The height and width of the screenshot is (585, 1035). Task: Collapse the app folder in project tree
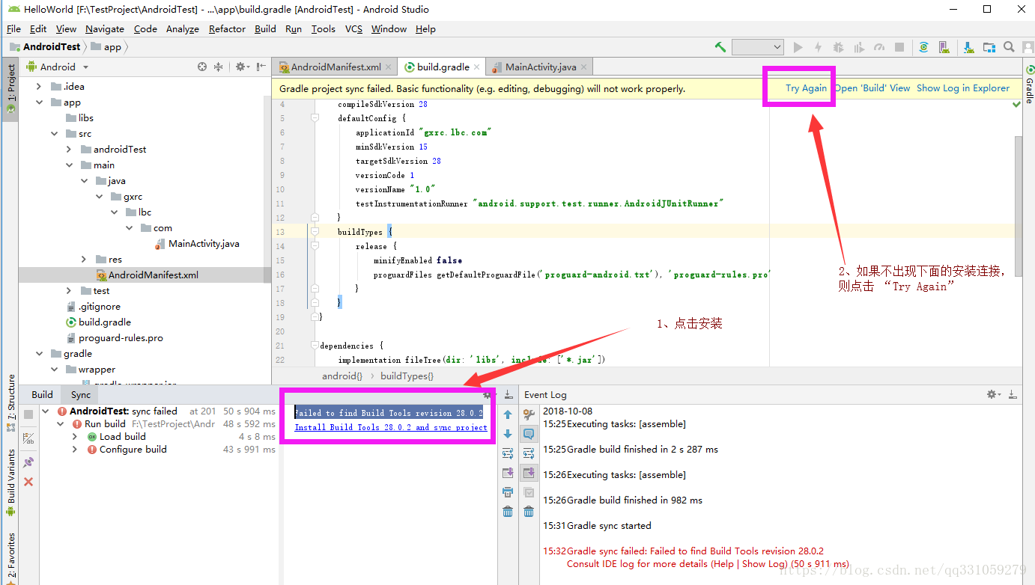39,102
